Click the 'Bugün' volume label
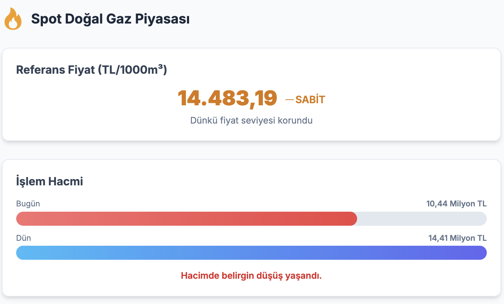 tap(28, 204)
